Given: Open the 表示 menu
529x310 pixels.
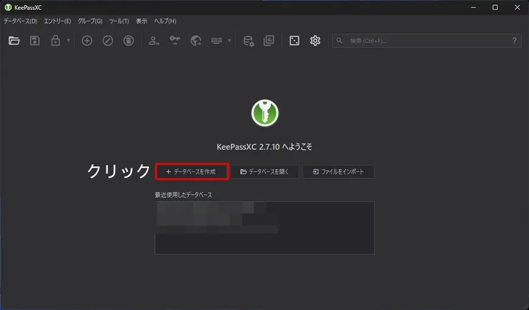Looking at the screenshot, I should (142, 21).
